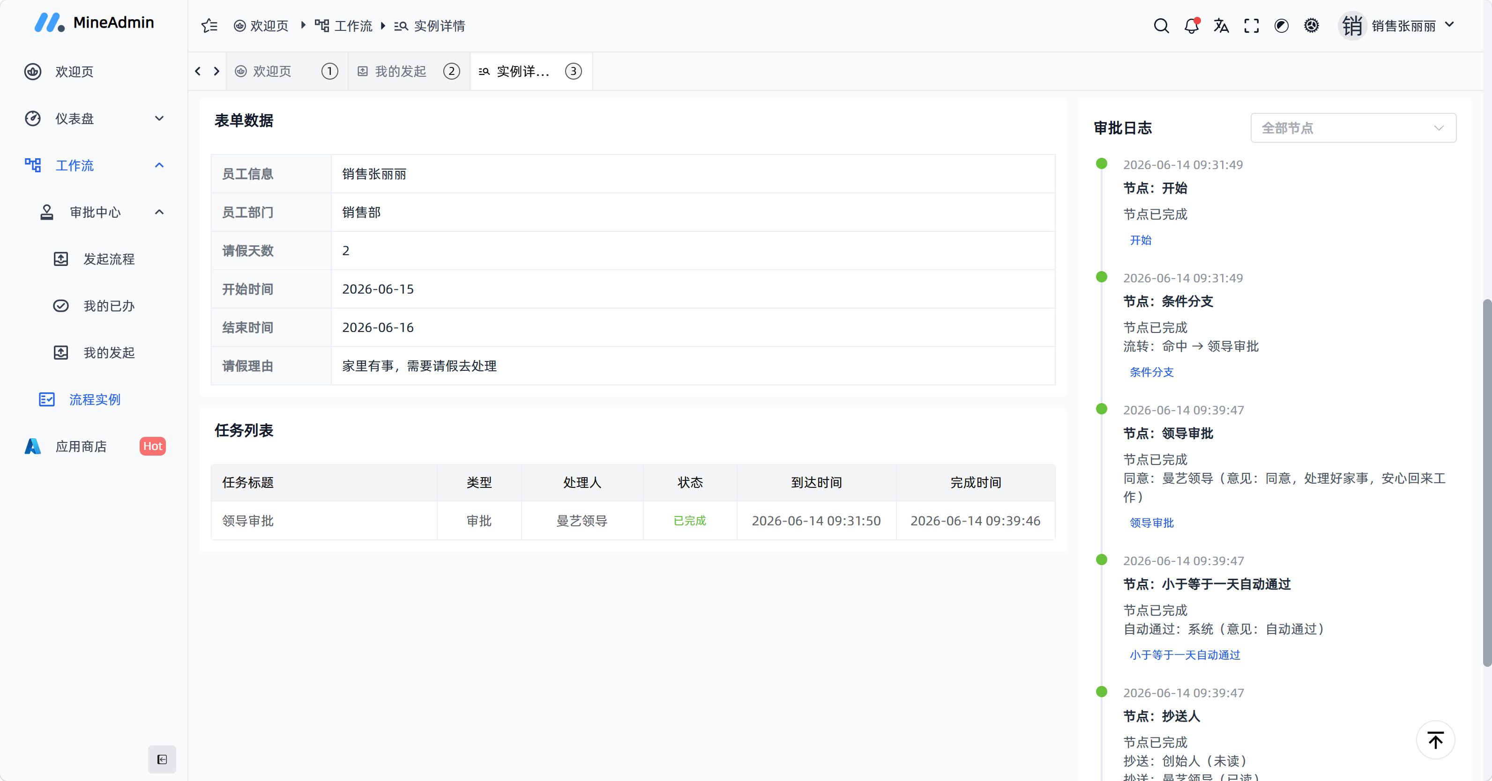This screenshot has width=1492, height=781.
Task: Click the search magnifier icon
Action: pos(1161,25)
